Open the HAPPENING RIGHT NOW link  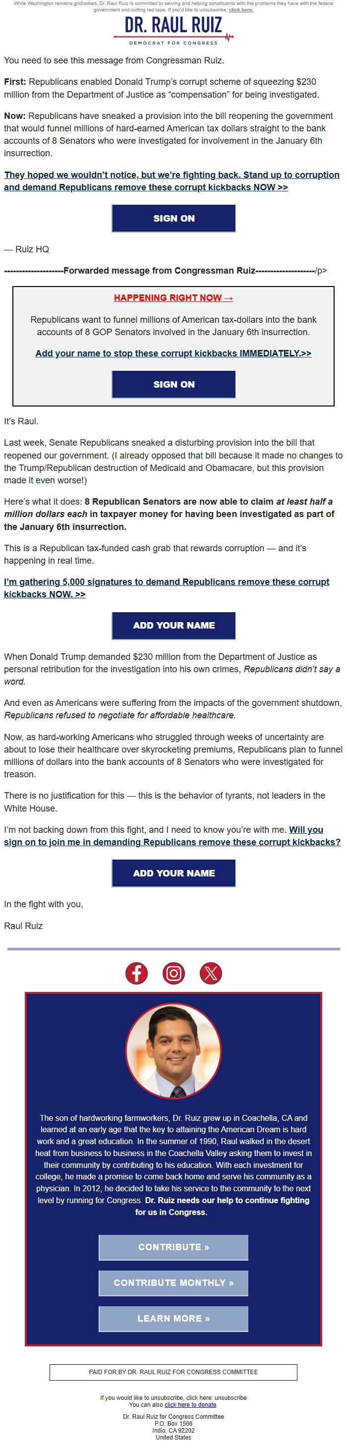pyautogui.click(x=173, y=298)
